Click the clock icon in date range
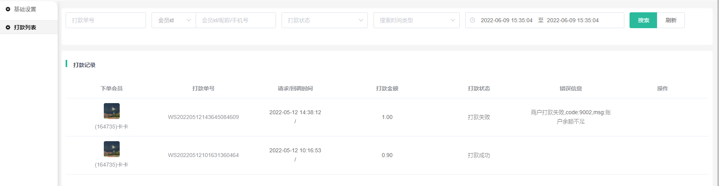 click(472, 20)
